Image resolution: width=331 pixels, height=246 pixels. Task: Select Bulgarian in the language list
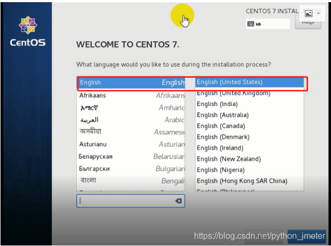131,169
